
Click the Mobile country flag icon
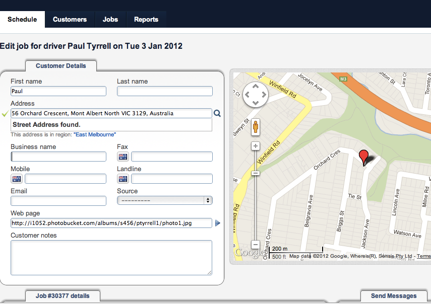coord(17,179)
